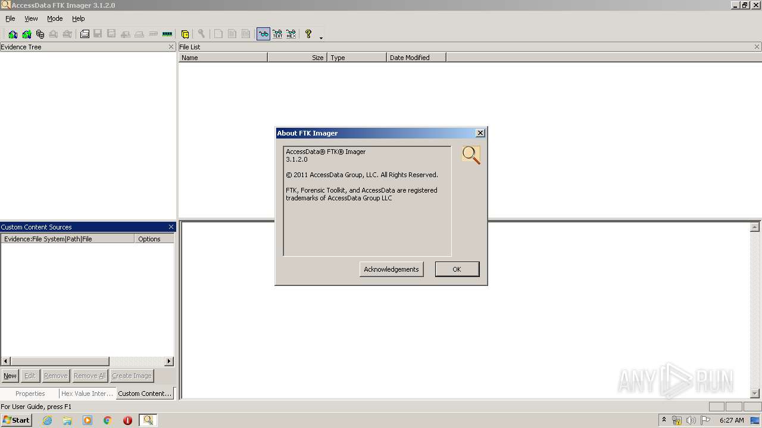Sort file list by Size column
The width and height of the screenshot is (762, 428).
(x=298, y=58)
